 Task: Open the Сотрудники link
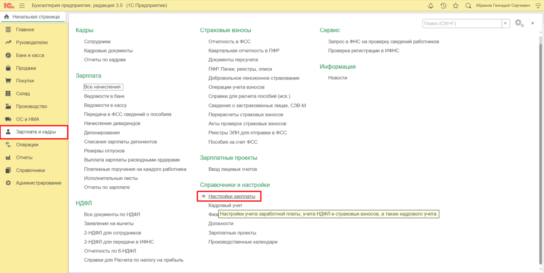click(97, 42)
